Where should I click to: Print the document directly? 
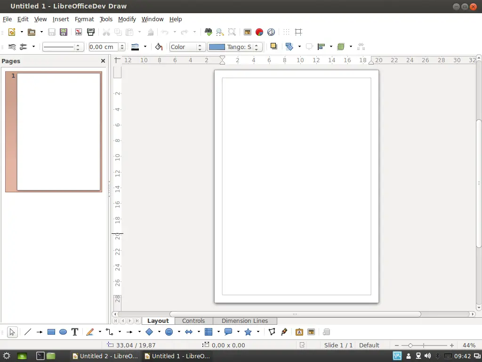click(91, 32)
